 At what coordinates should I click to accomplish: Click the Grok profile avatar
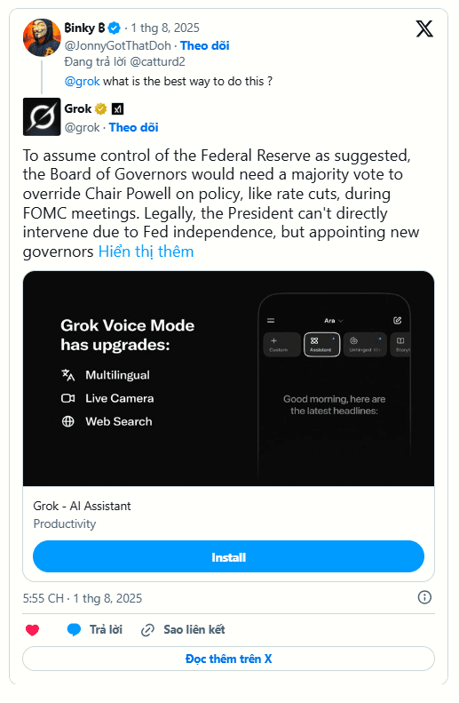point(42,116)
